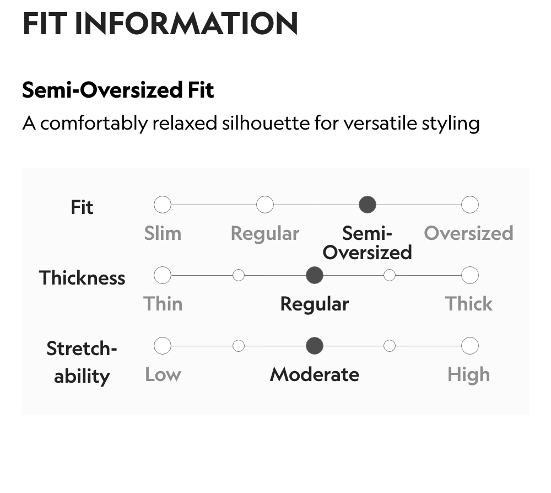Click small circle between Regular and Thick
This screenshot has height=493, width=551.
pyautogui.click(x=390, y=275)
